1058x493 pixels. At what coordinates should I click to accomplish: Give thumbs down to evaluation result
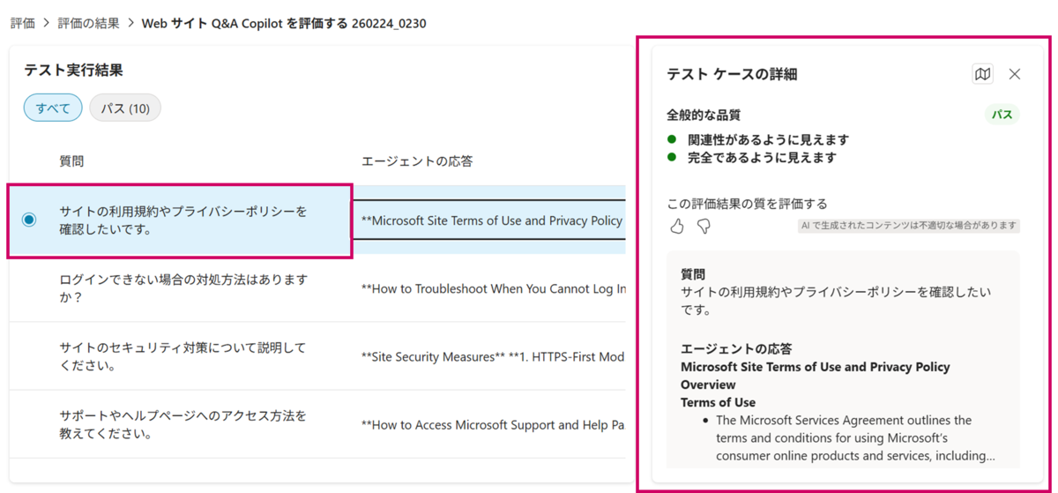704,227
